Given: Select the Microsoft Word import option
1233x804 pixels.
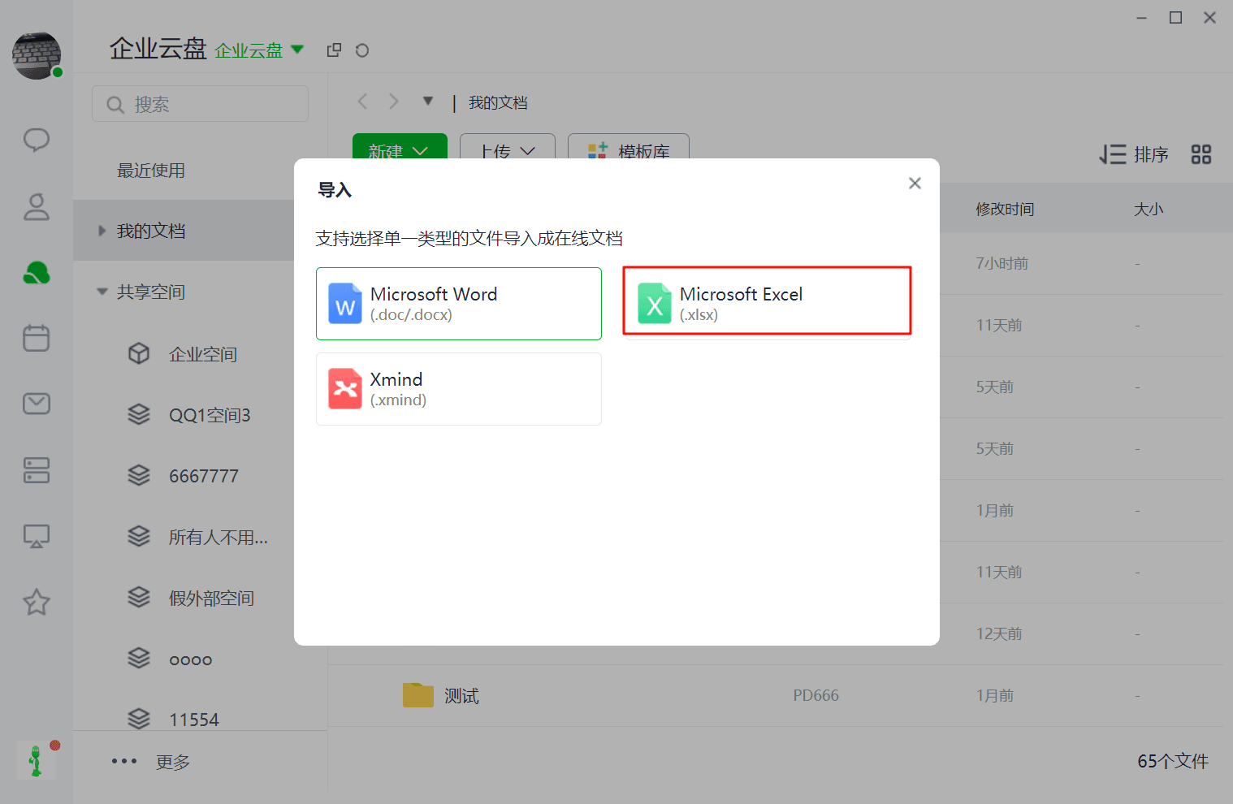Looking at the screenshot, I should tap(459, 304).
